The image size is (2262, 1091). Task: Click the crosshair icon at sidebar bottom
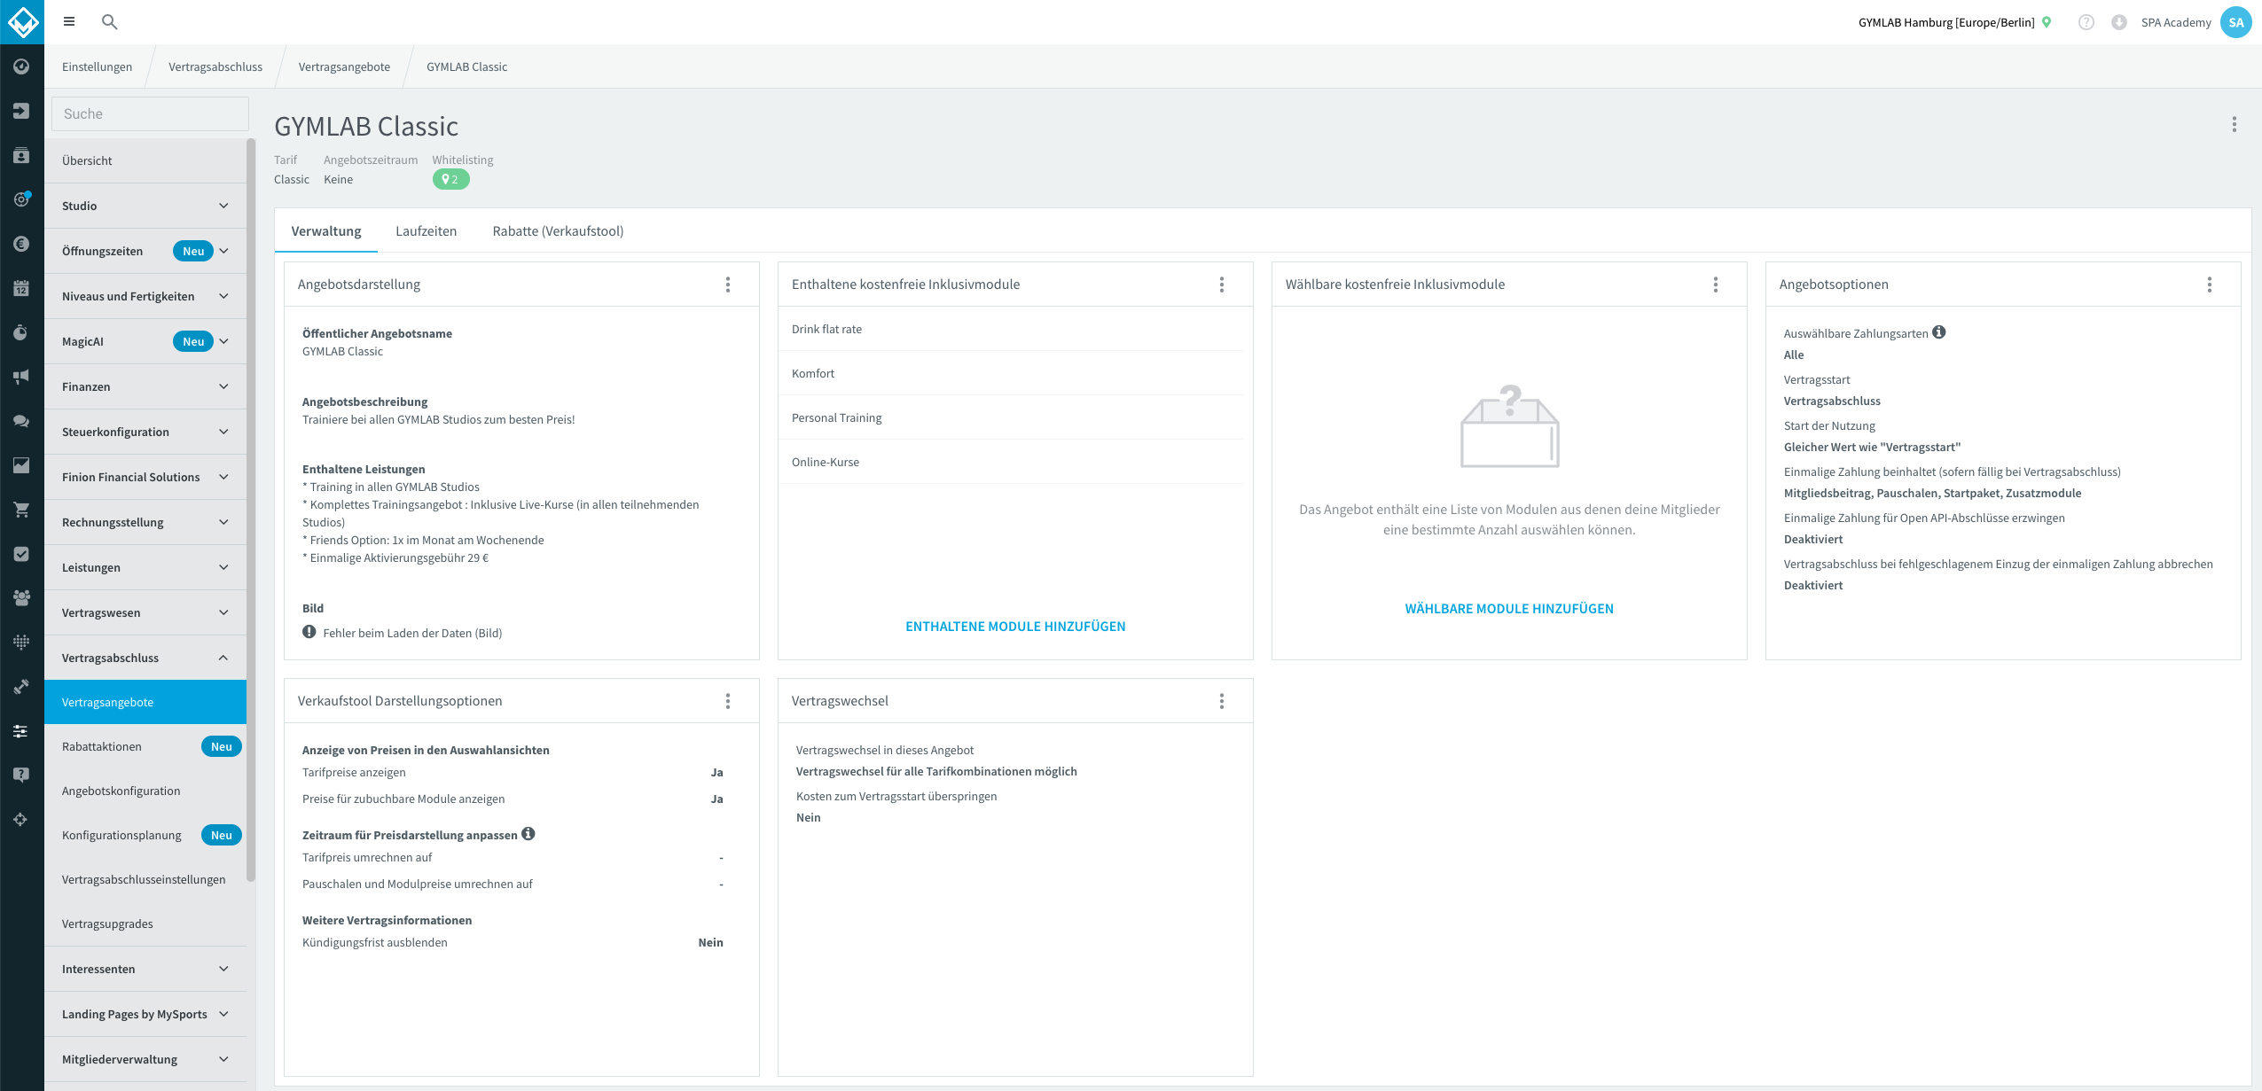(21, 820)
